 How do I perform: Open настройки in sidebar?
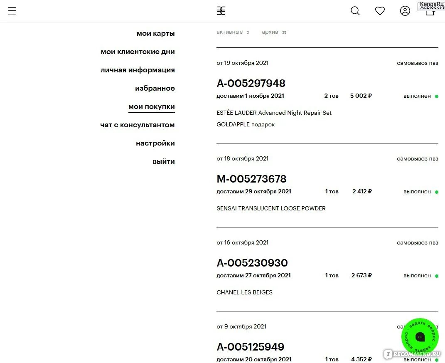coord(155,143)
